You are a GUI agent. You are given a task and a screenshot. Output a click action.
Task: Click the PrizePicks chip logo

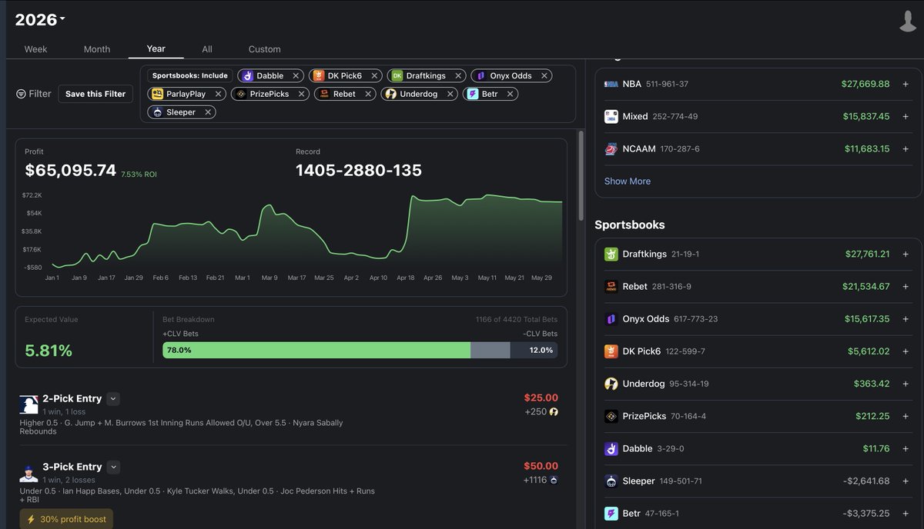pos(240,94)
